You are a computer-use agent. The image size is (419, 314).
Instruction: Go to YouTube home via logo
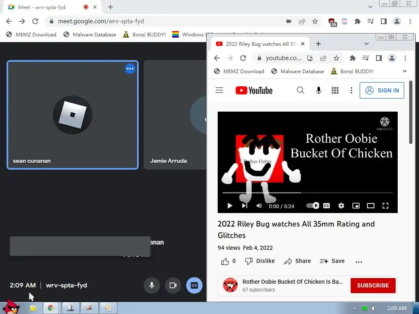click(x=254, y=90)
